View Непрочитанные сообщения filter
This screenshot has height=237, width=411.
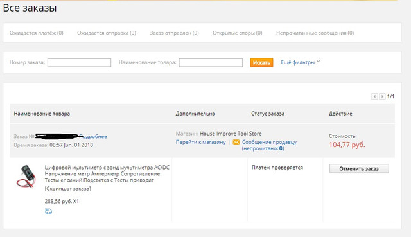315,33
